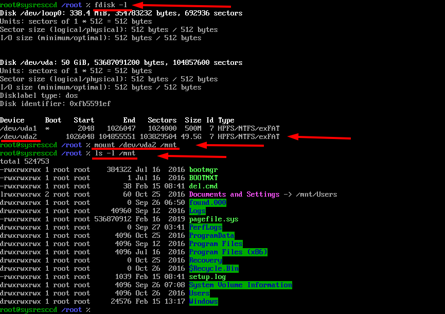445x314 pixels.
Task: Click the 'Device' column header
Action: pos(12,120)
